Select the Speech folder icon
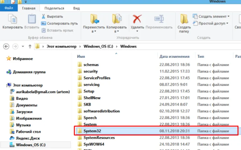The image size is (241, 150). pos(80,118)
